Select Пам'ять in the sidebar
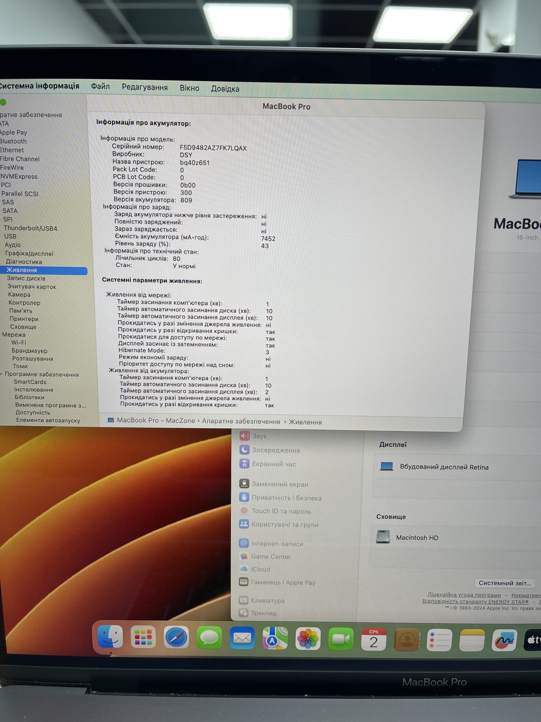 point(21,311)
